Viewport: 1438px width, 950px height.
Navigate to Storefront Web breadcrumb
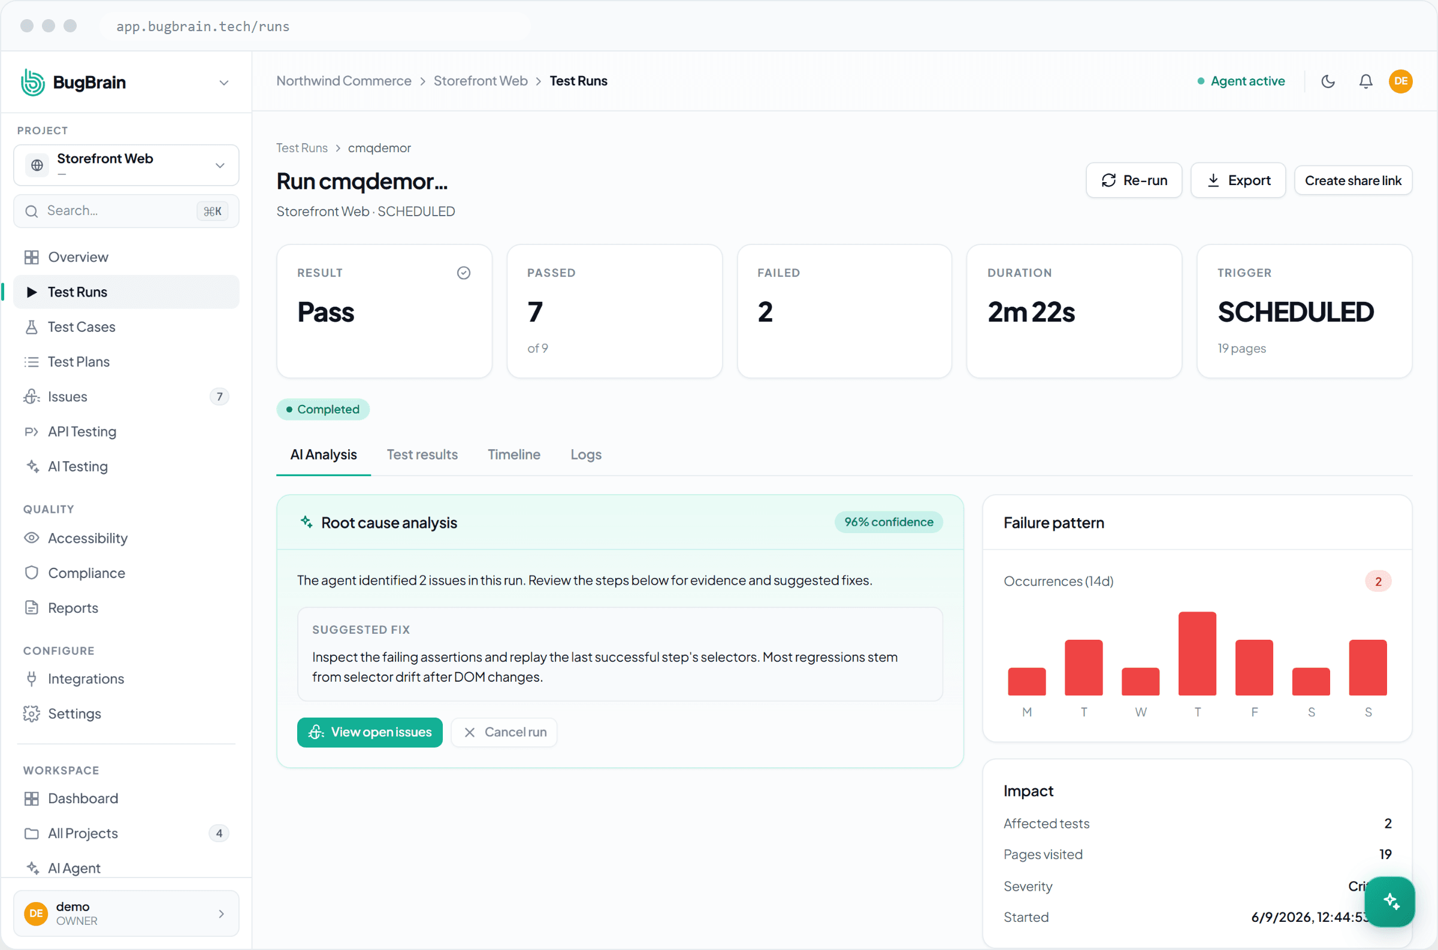click(x=481, y=81)
